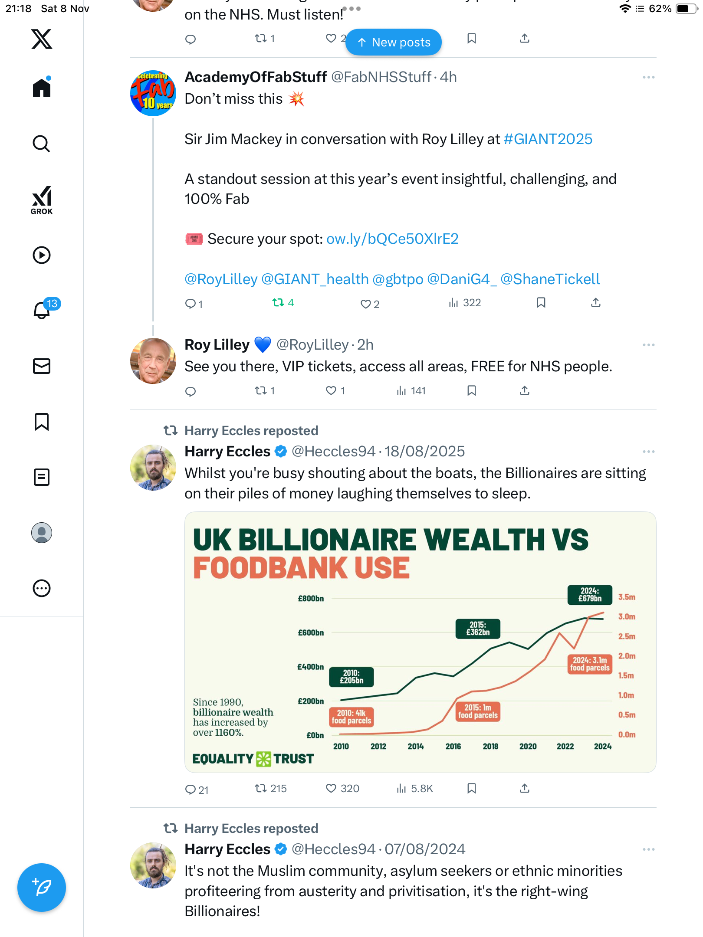This screenshot has height=937, width=703.
Task: Open the ow.ly ticket link
Action: [392, 239]
